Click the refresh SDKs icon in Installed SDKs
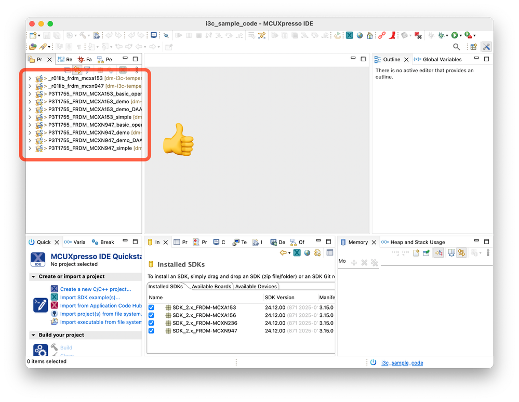Viewport: 519px width, 402px height. click(x=317, y=253)
